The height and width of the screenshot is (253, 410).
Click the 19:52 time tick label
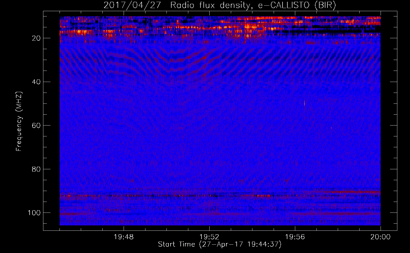coord(209,237)
